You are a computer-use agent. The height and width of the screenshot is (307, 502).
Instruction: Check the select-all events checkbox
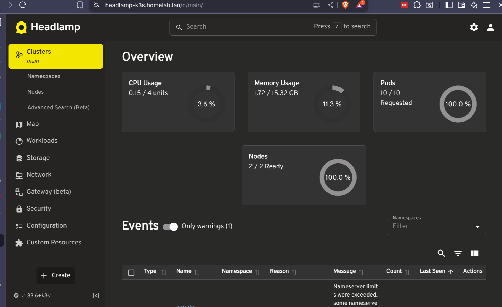point(131,272)
